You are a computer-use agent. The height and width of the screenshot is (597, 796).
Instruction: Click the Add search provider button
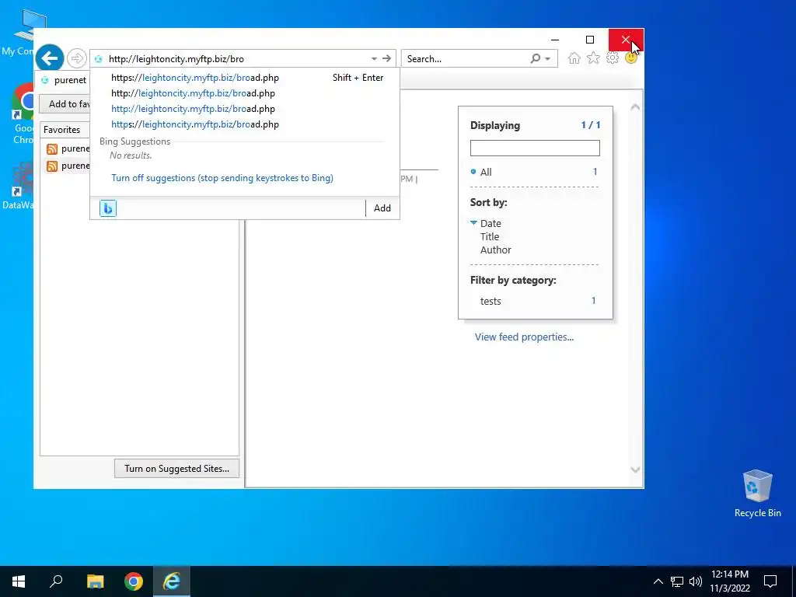tap(382, 208)
